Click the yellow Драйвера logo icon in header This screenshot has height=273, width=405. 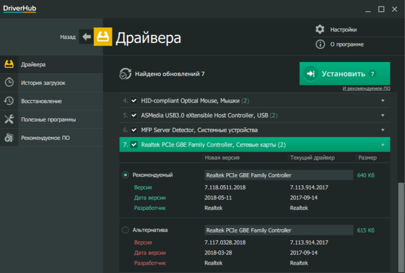click(x=103, y=37)
